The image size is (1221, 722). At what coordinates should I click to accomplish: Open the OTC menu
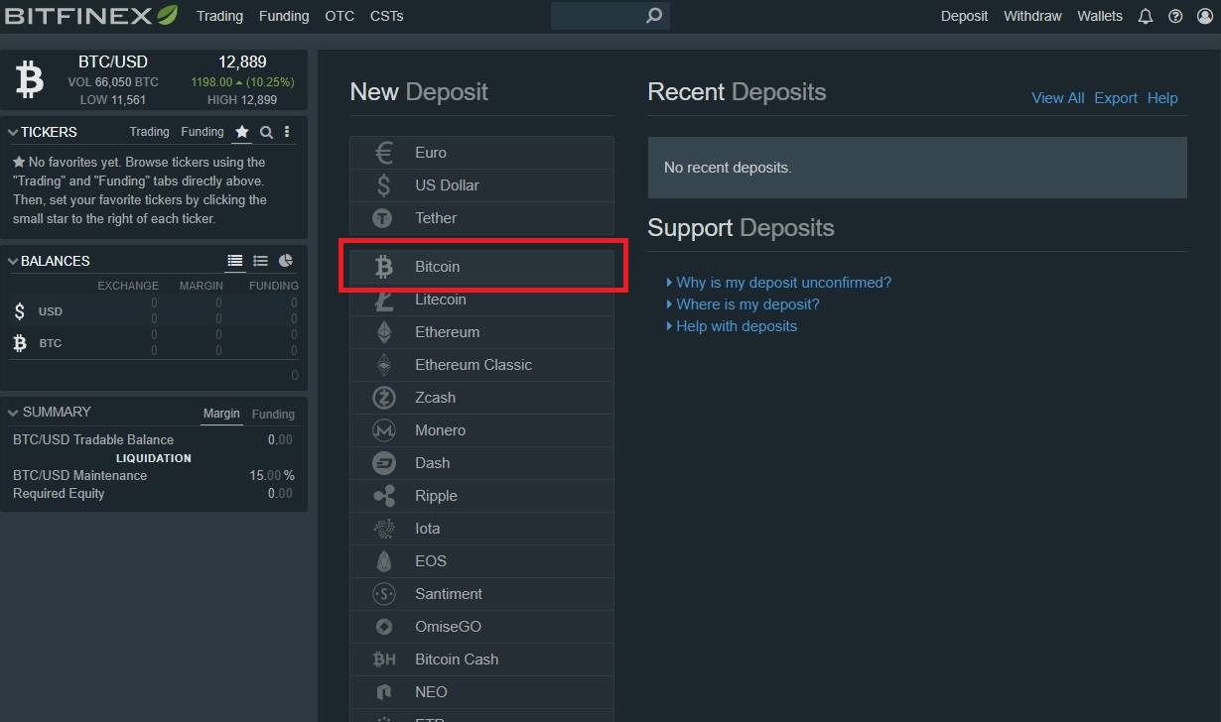tap(339, 16)
